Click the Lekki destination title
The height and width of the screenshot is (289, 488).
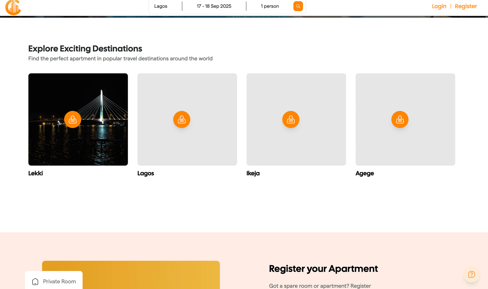[x=36, y=173]
